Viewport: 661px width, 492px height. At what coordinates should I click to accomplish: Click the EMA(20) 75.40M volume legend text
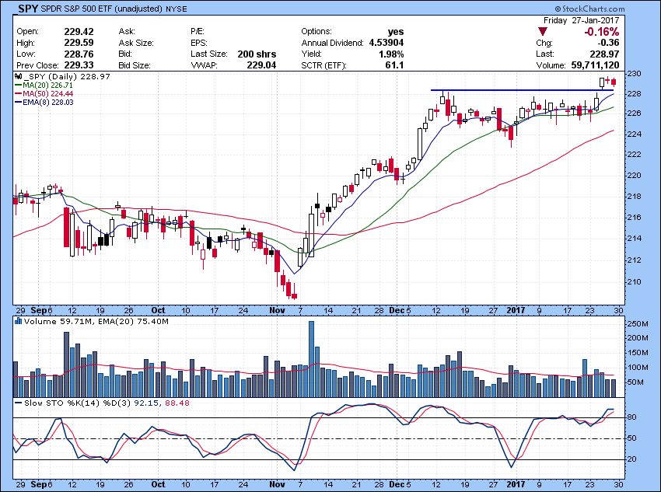click(x=133, y=322)
